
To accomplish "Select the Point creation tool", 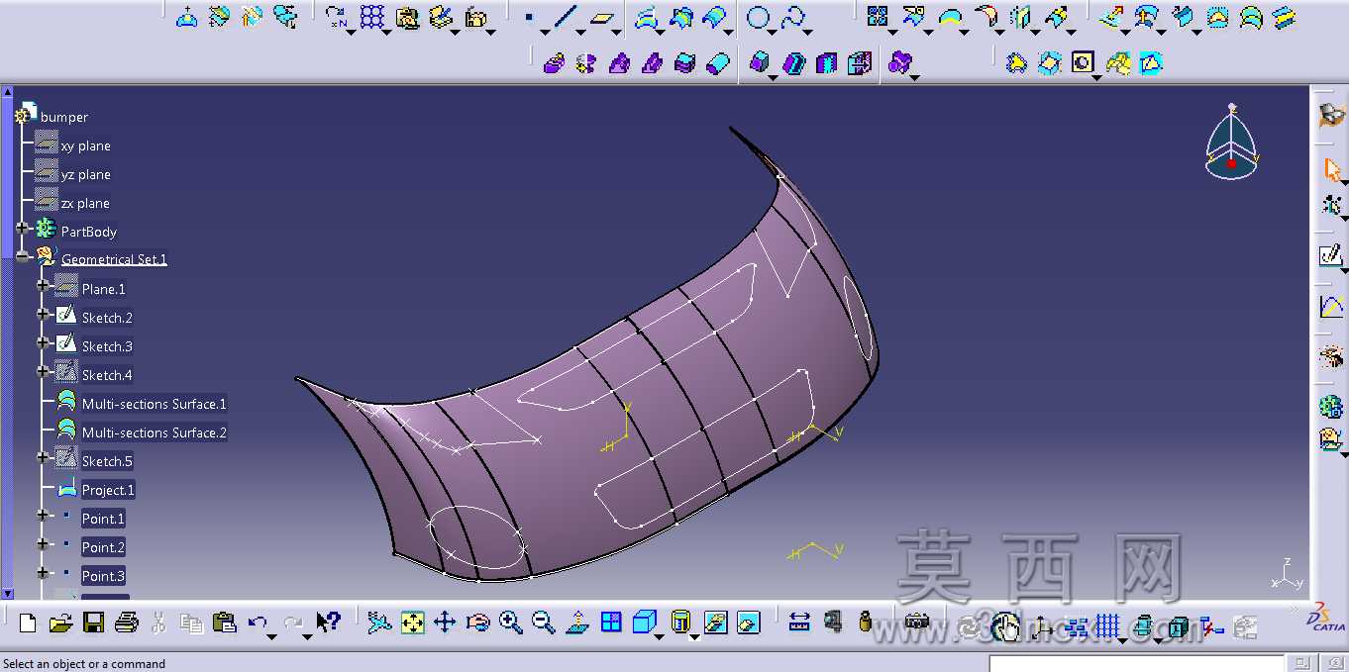I will [x=529, y=17].
